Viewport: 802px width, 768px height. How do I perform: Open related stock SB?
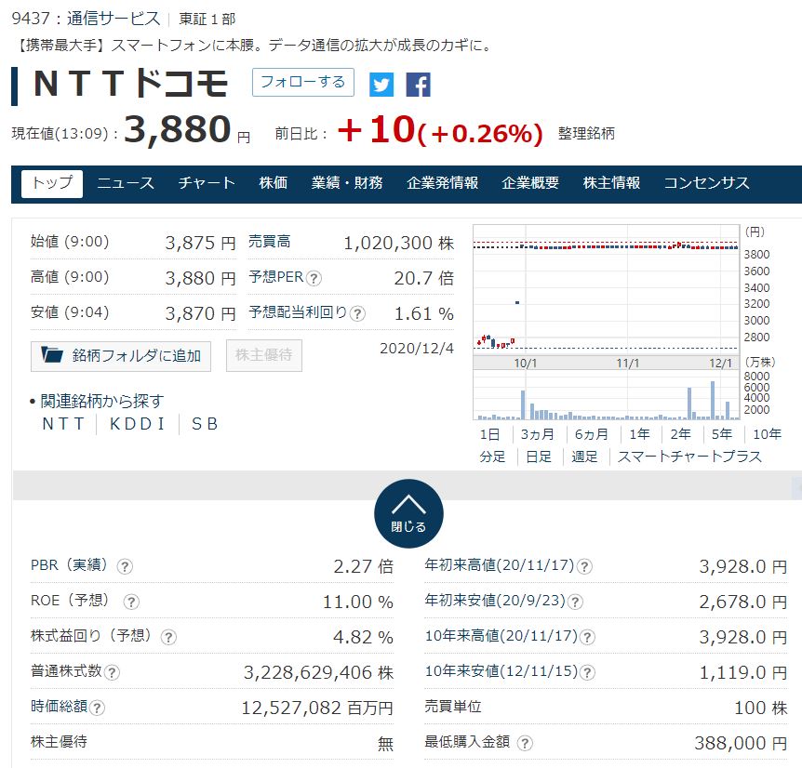point(205,424)
